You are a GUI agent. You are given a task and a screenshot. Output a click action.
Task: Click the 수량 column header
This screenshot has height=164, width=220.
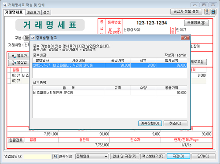(143, 88)
